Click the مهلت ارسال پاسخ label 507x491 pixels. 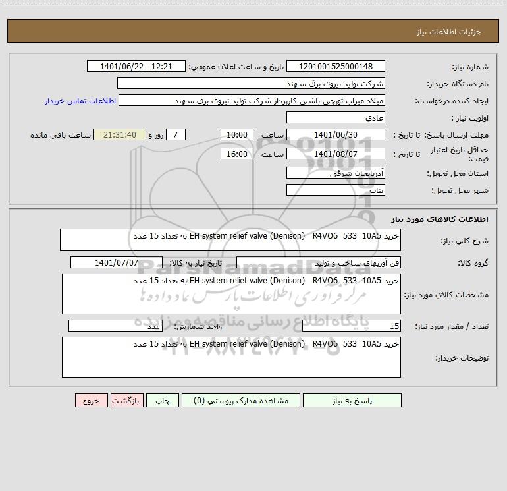pos(456,135)
